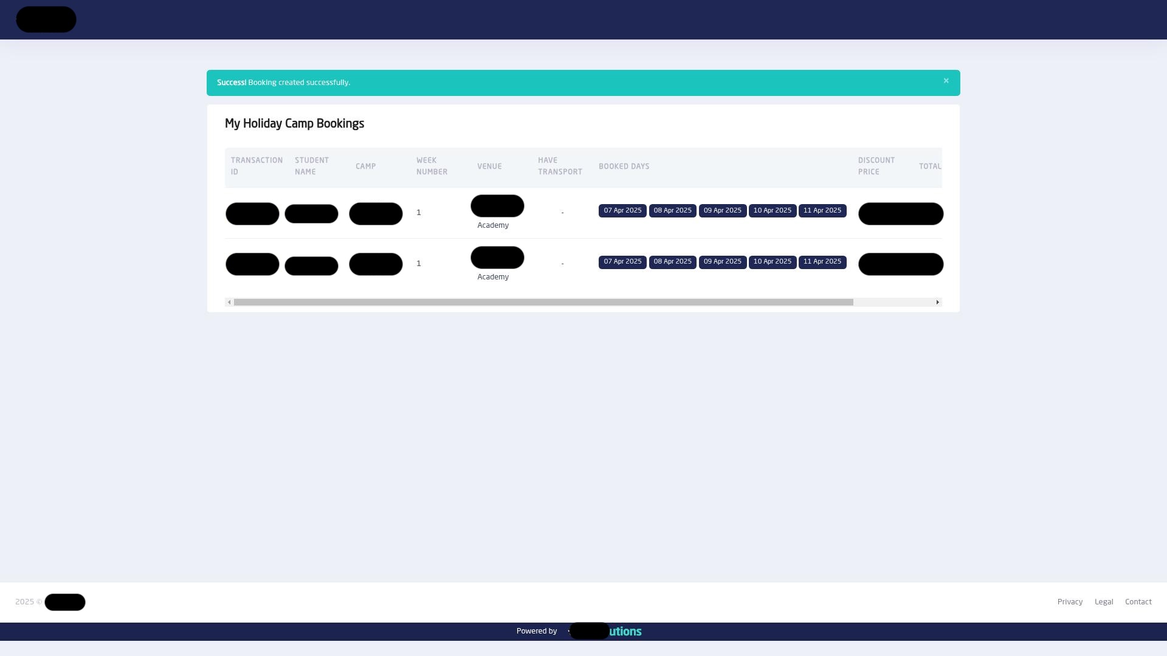Click 09 Apr 2025 badge in first row
This screenshot has width=1167, height=656.
pyautogui.click(x=722, y=211)
